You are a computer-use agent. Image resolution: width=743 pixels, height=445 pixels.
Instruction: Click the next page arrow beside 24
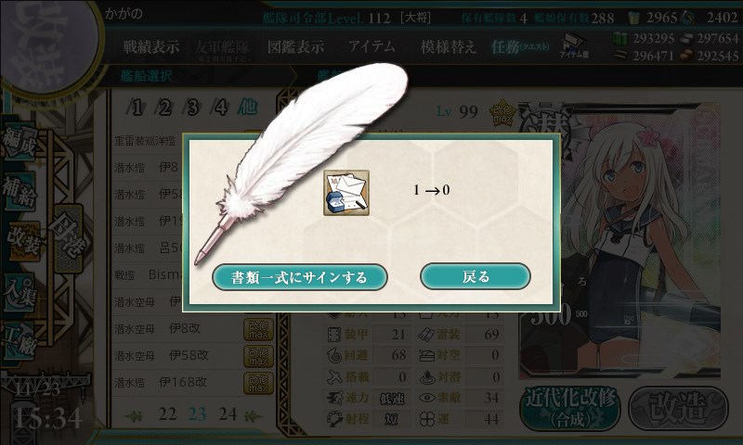point(253,416)
